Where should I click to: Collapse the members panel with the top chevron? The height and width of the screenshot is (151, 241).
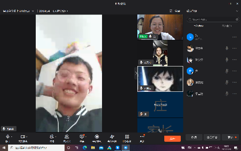click(x=237, y=11)
